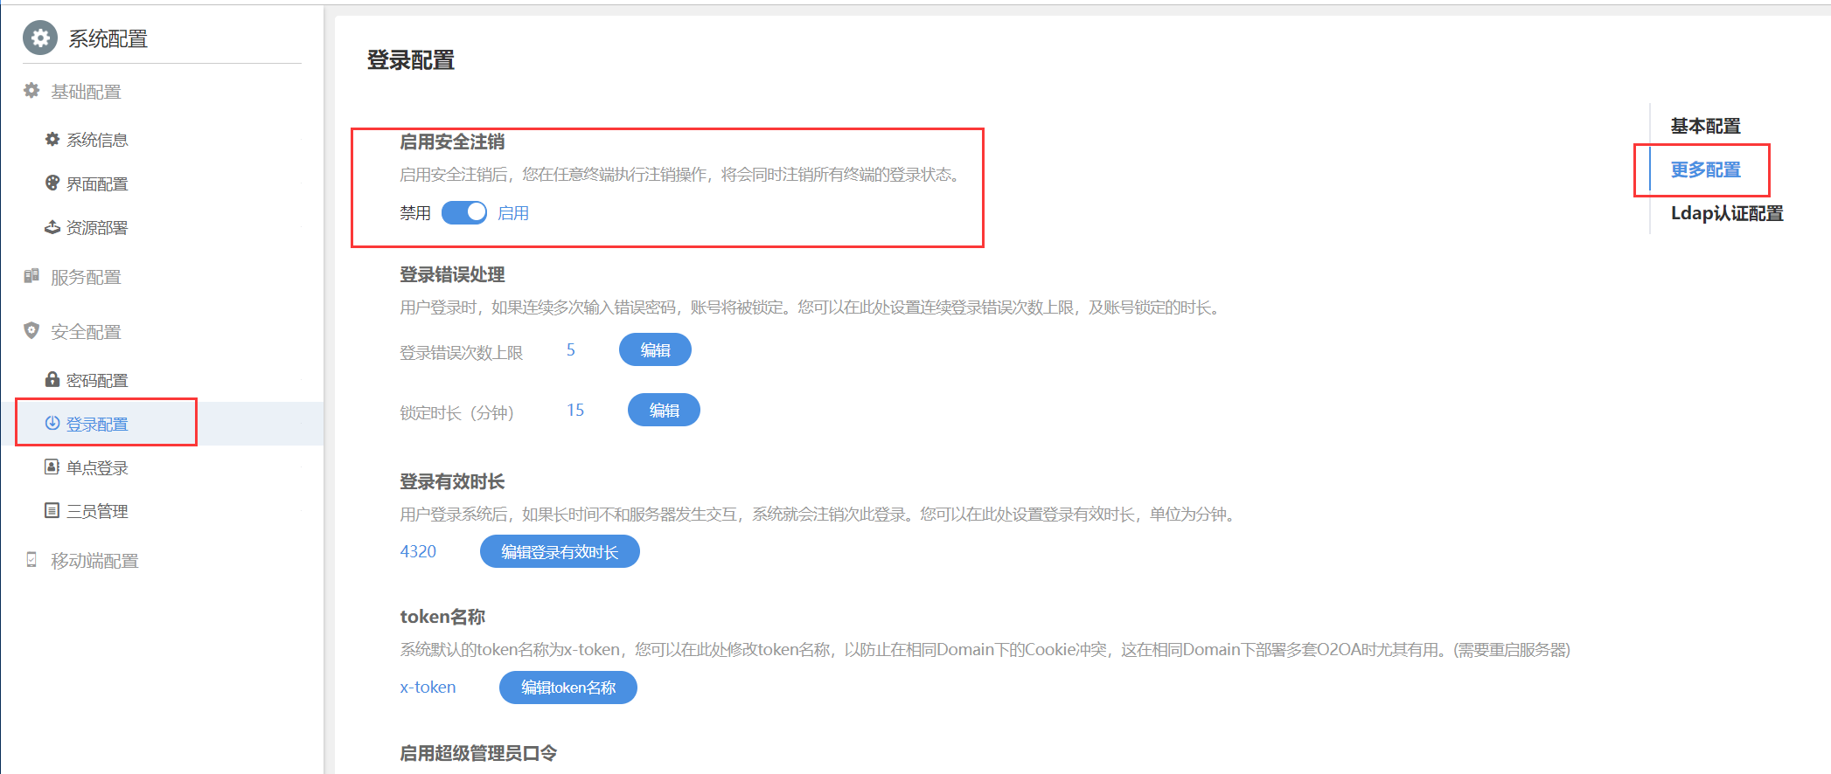Image resolution: width=1831 pixels, height=774 pixels.
Task: Switch to the Ldap认证配置 anchor tab
Action: coord(1727,213)
